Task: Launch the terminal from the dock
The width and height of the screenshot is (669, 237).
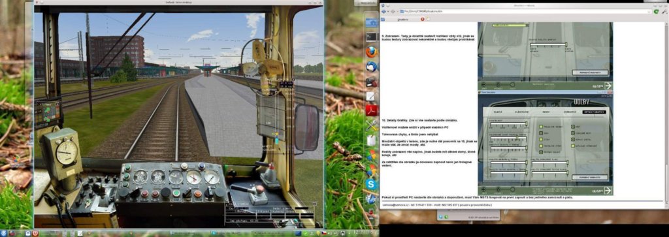Action: pos(371,37)
